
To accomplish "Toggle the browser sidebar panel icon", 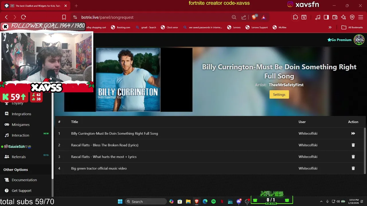I will 326,17.
